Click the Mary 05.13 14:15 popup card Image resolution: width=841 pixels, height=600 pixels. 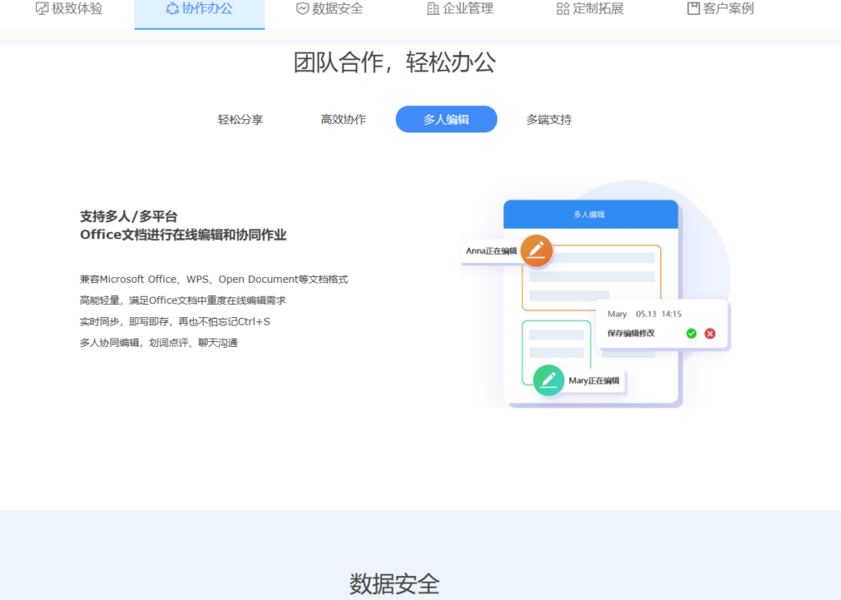coord(661,325)
